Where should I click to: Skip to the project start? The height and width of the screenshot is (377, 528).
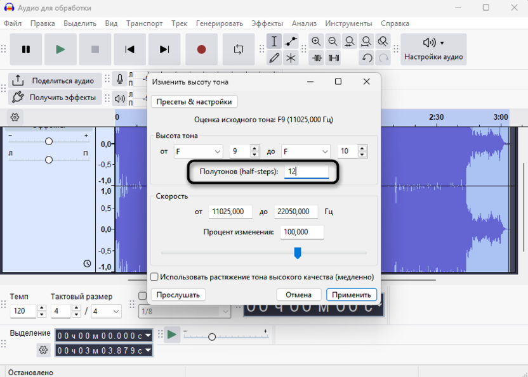click(x=130, y=49)
